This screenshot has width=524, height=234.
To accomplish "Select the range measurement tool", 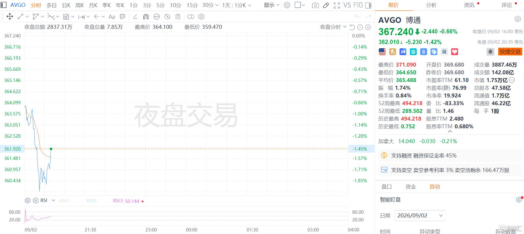I will [x=81, y=17].
